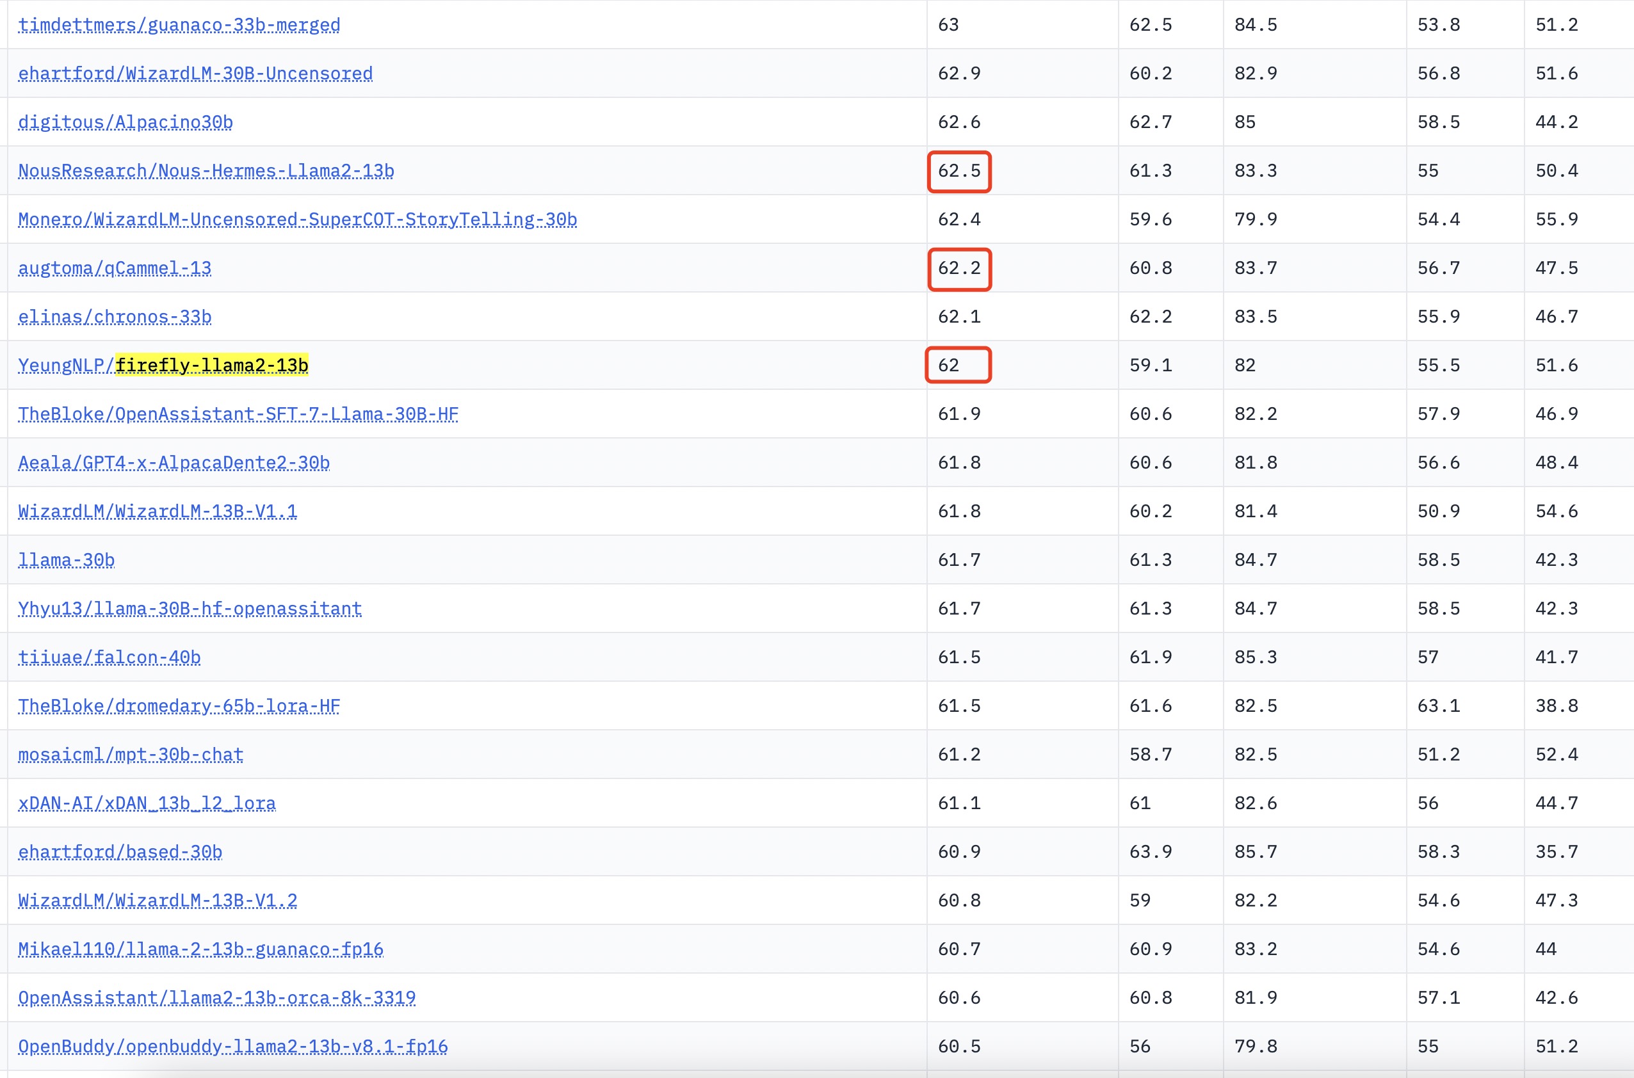The width and height of the screenshot is (1634, 1078).
Task: Click 62.6 in Alpacino30b row
Action: point(959,122)
